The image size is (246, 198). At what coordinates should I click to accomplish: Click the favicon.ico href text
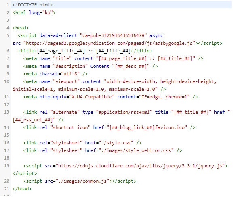[x=170, y=128]
